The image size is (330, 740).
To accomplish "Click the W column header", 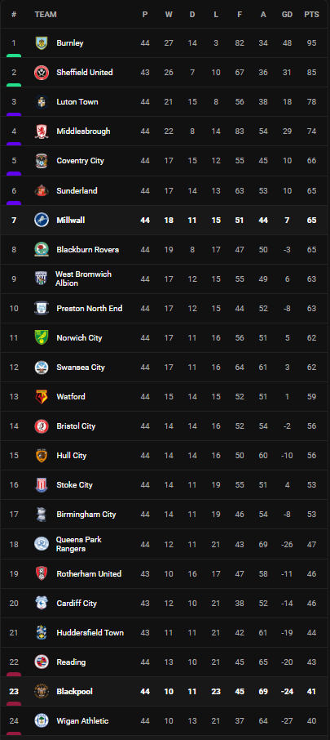I will 169,15.
